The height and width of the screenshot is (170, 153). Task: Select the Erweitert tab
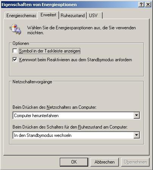pyautogui.click(x=48, y=15)
